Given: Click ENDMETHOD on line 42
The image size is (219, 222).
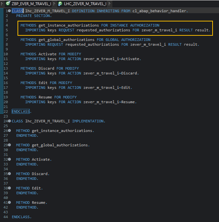Looking at the screenshot, I should [27, 207].
